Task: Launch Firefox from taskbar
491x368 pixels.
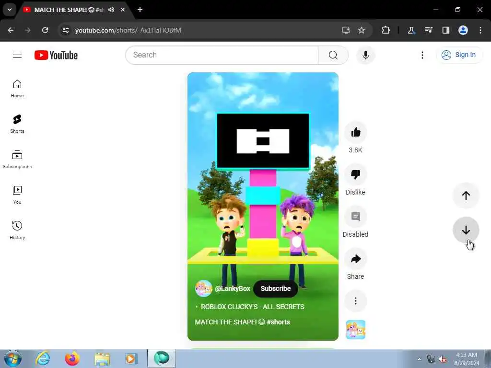Action: coord(72,358)
